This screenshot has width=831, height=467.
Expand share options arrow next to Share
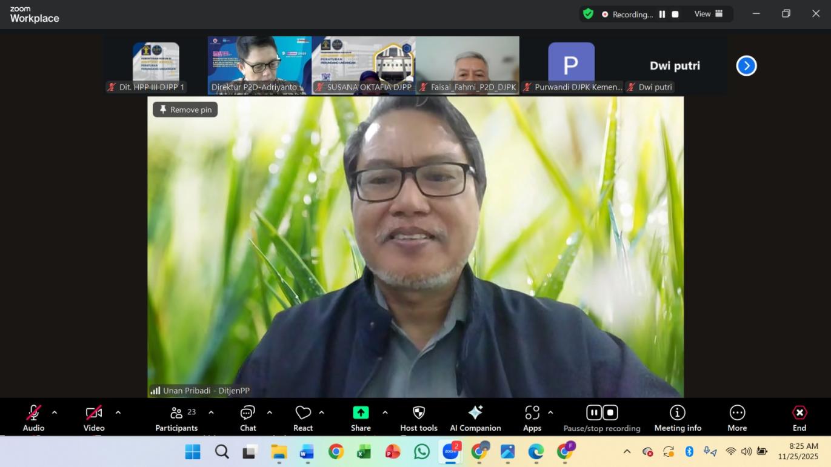pyautogui.click(x=385, y=412)
